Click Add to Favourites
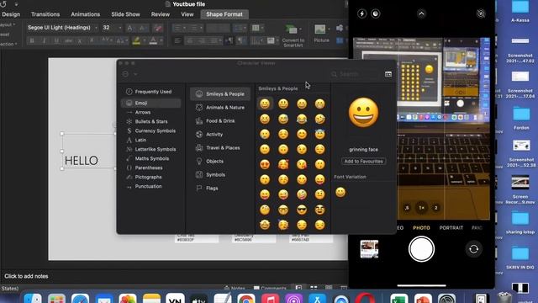 click(363, 161)
